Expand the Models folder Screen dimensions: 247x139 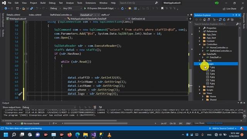200,86
